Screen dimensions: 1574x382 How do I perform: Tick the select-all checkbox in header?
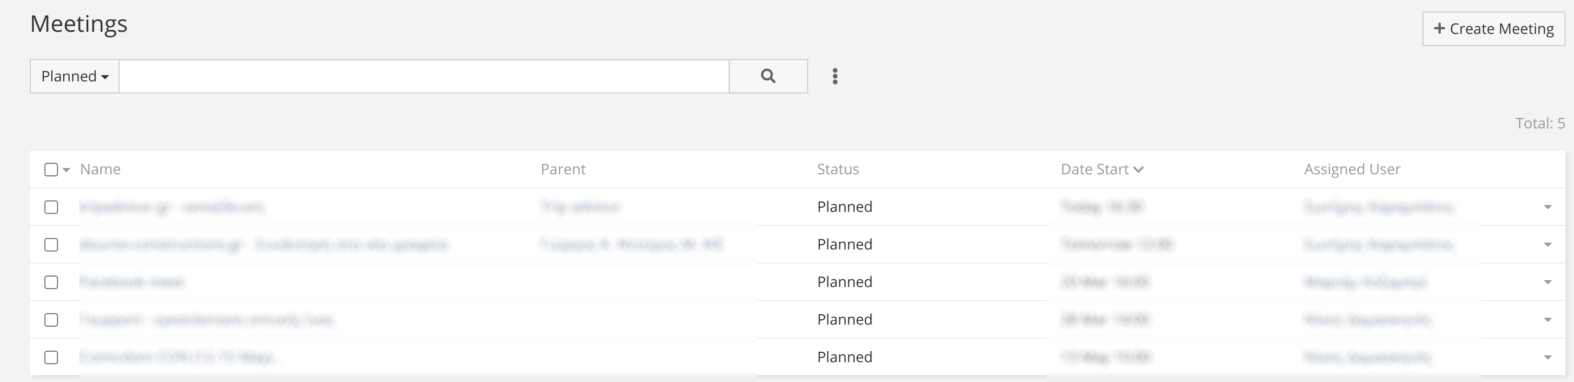point(51,170)
